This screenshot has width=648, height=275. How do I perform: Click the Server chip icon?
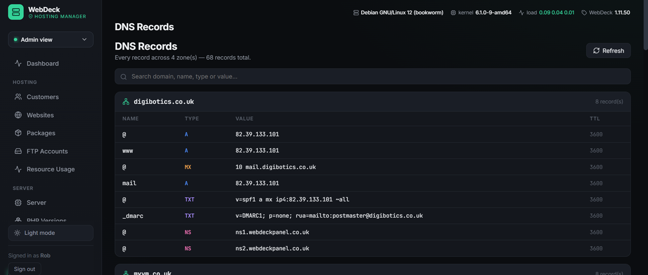pos(18,203)
